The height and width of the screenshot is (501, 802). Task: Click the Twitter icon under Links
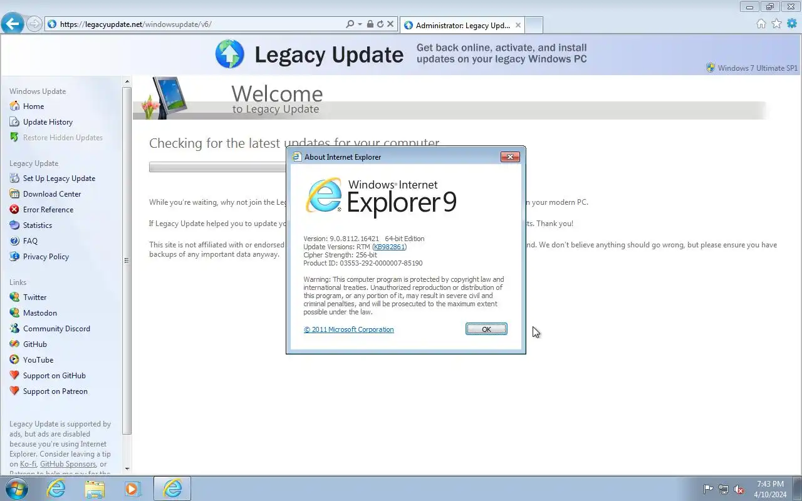(x=14, y=297)
